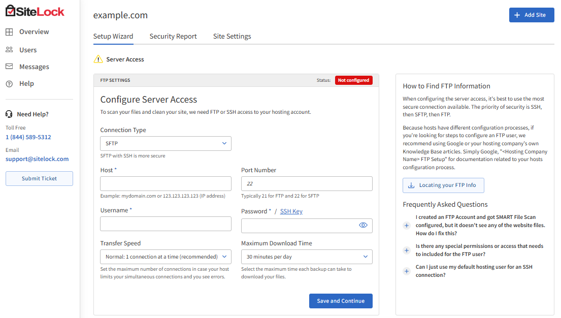
Task: Open the Connection Type dropdown
Action: pyautogui.click(x=166, y=143)
